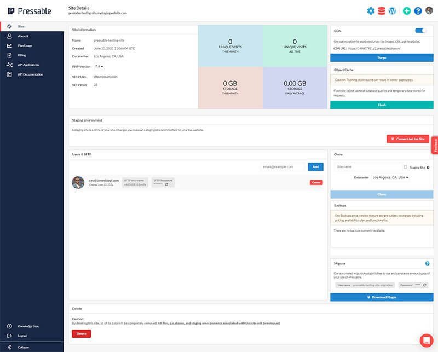The image size is (438, 352).
Task: Open the Migrate panel help icon
Action: pyautogui.click(x=428, y=263)
